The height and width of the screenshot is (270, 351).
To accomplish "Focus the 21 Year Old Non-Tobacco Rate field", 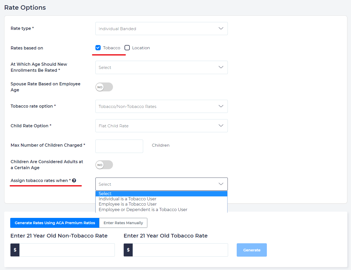I will [x=67, y=250].
